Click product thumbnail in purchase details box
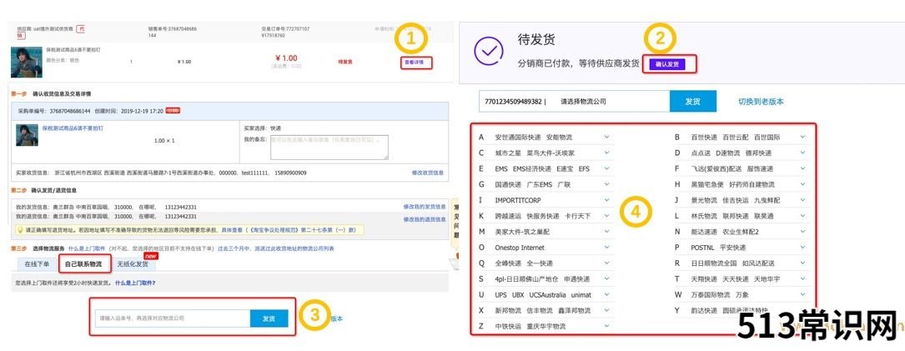This screenshot has width=905, height=351. (28, 135)
